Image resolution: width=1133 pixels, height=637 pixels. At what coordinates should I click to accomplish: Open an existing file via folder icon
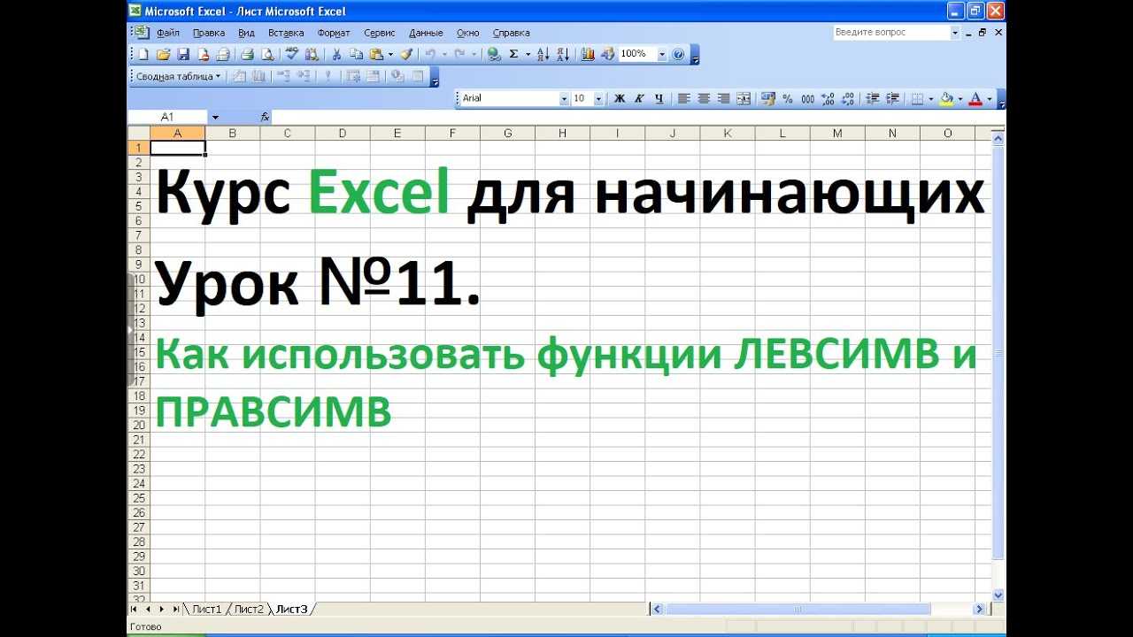163,54
